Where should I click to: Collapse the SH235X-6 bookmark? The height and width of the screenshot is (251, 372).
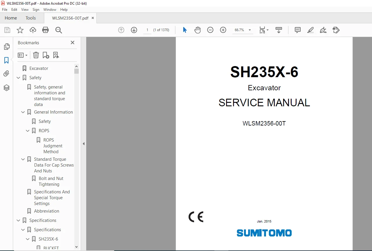(28, 239)
